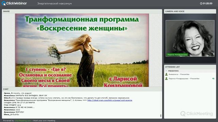The height and width of the screenshot is (122, 218).
Task: Click the clock icon beside the timer
Action: (201, 3)
